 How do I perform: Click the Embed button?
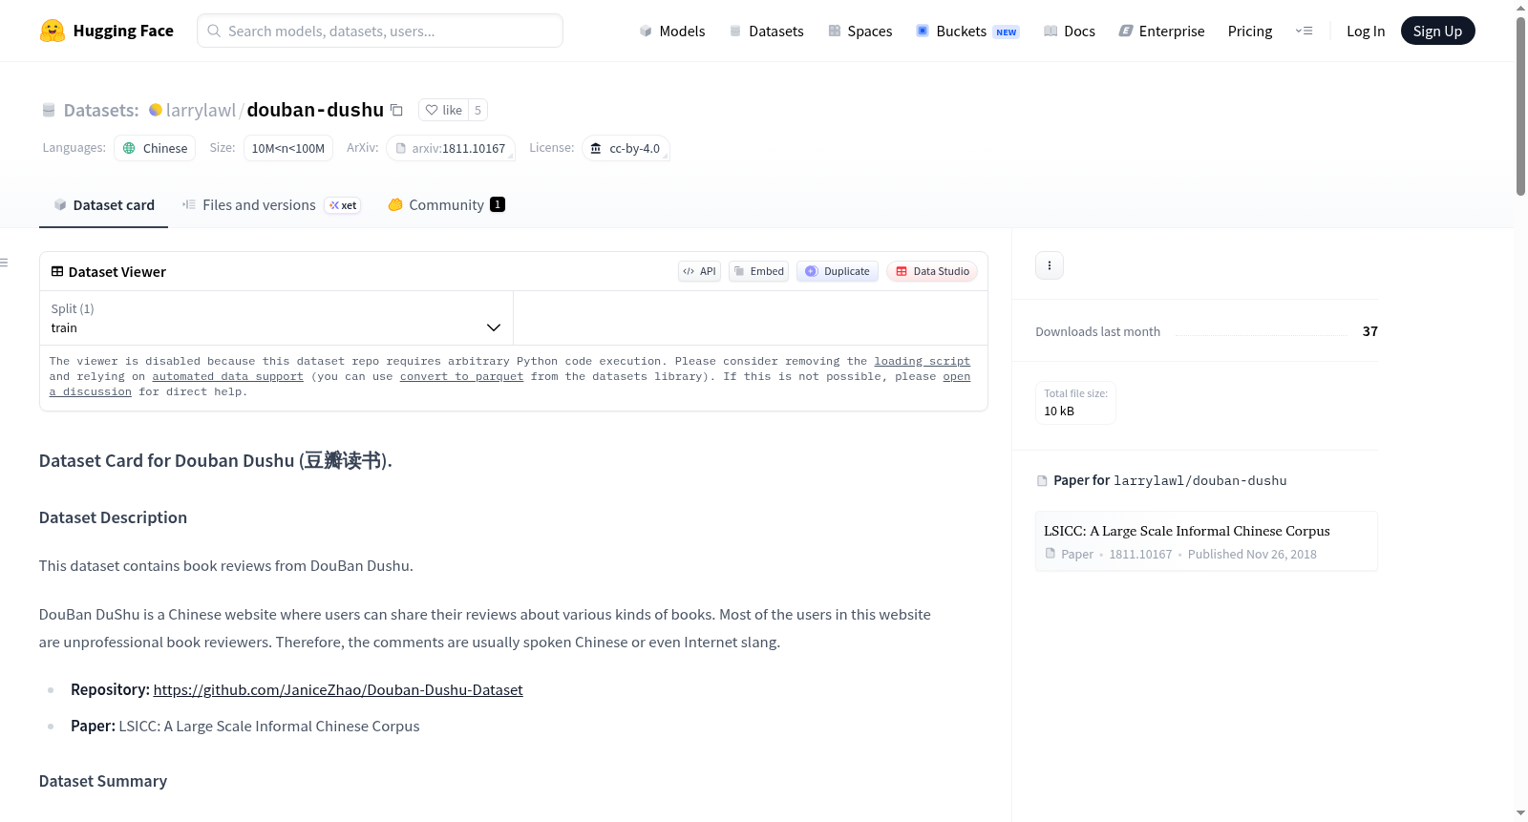pos(759,271)
